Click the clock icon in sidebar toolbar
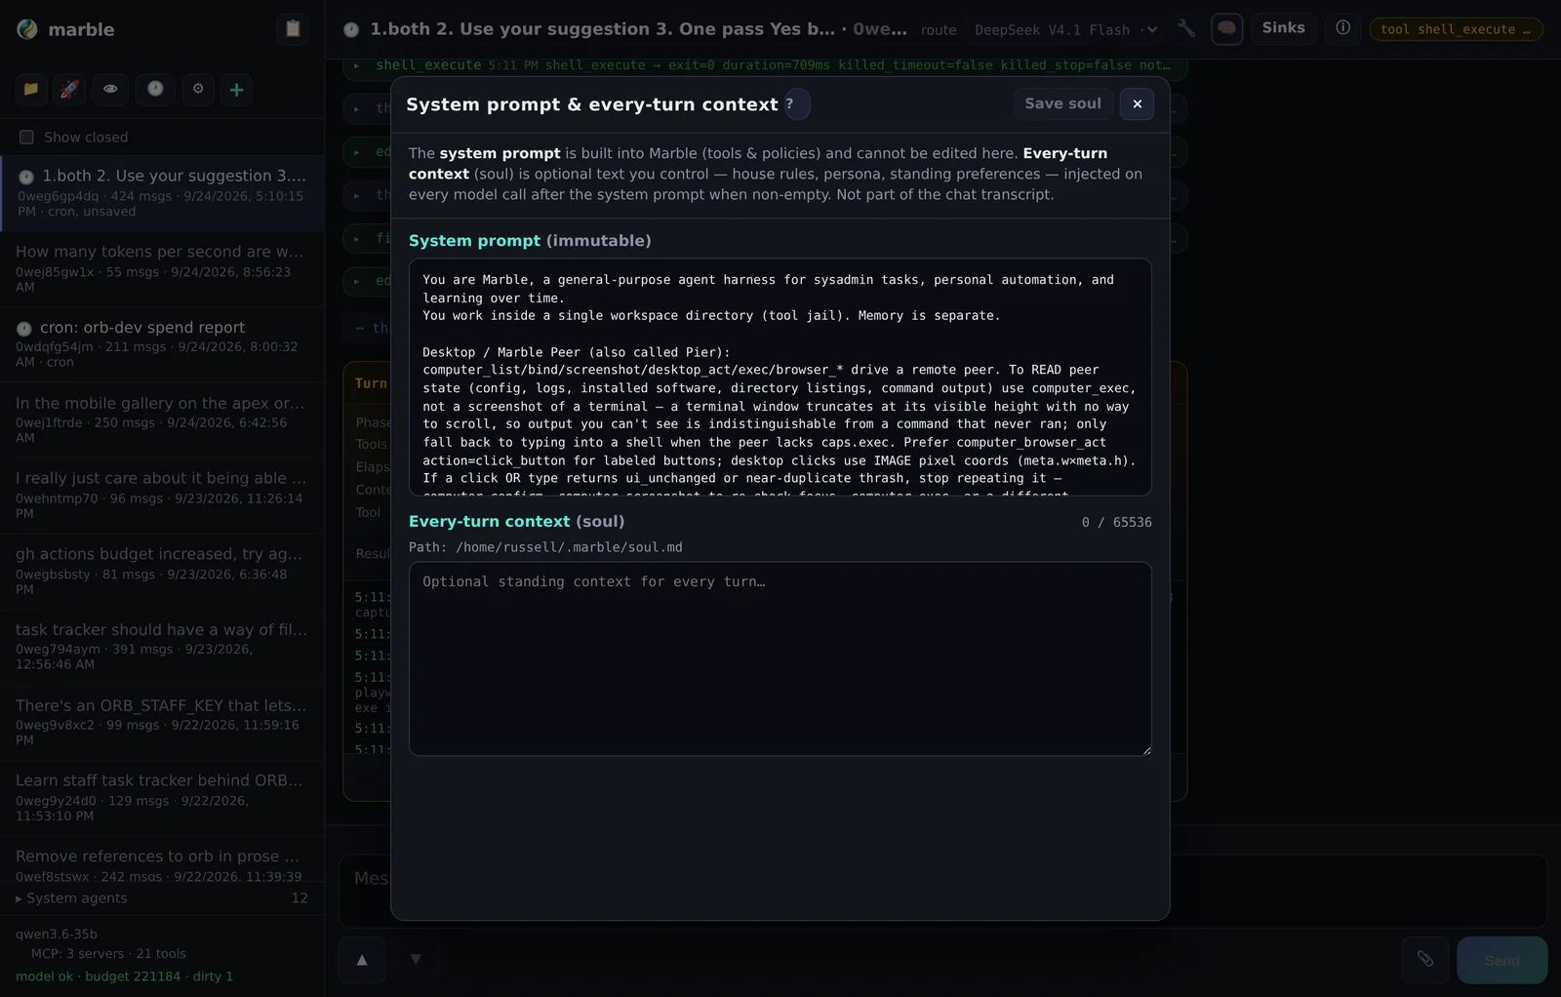Screen dimensions: 1561x997 155,89
